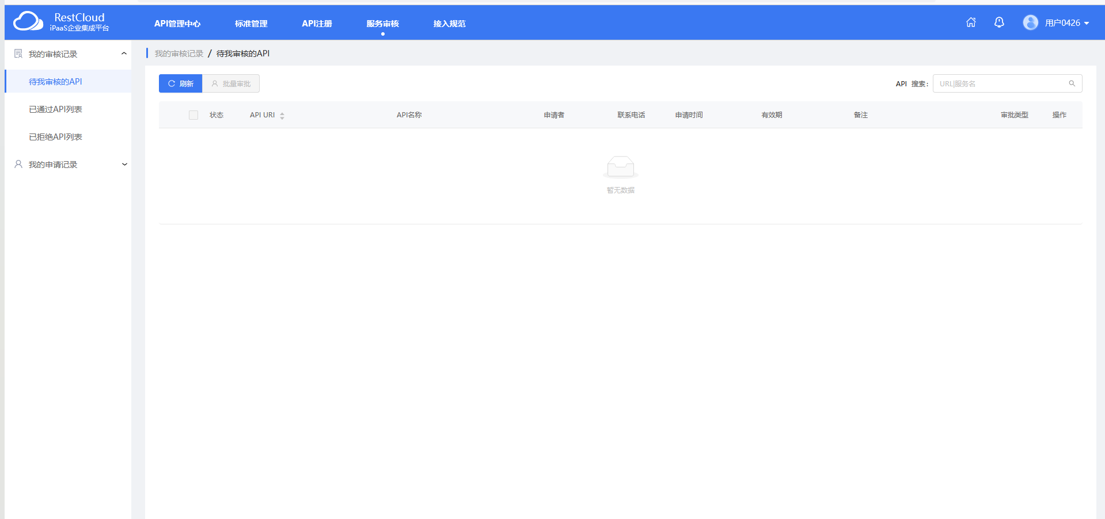Click the 批量审批 button
The width and height of the screenshot is (1105, 519).
click(231, 83)
